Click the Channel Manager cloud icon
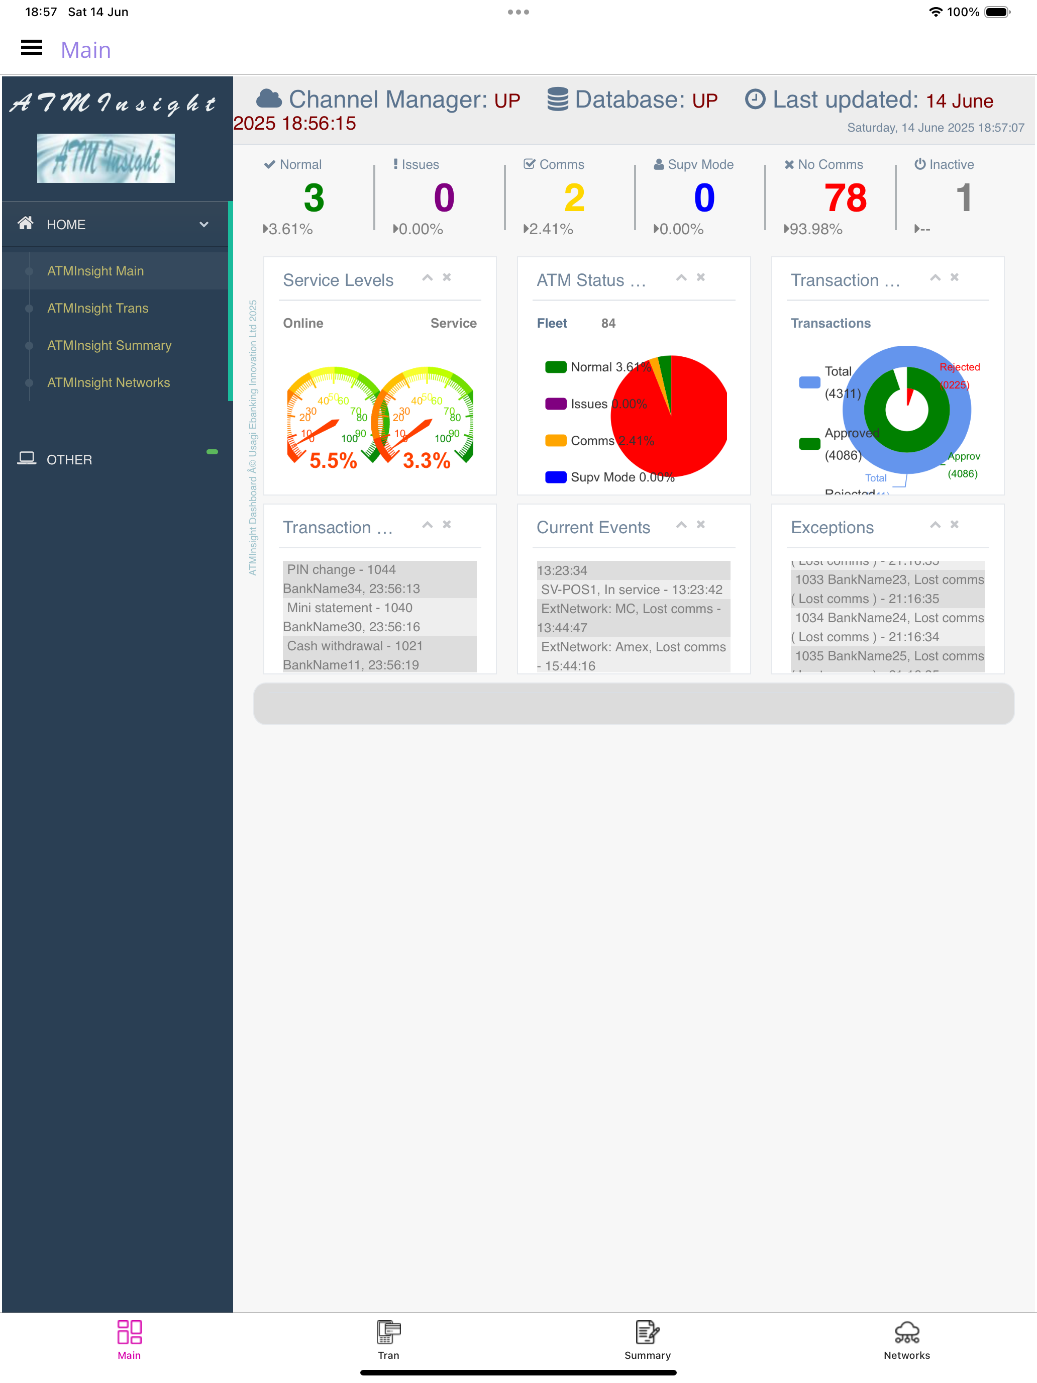The width and height of the screenshot is (1037, 1383). (x=269, y=99)
